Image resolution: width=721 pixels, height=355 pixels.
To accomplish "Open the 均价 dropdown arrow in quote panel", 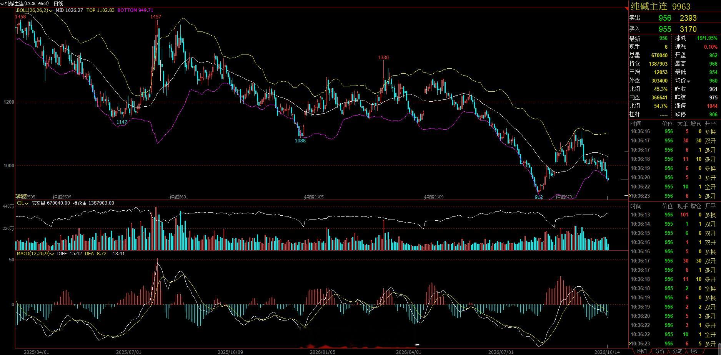I will 688,81.
